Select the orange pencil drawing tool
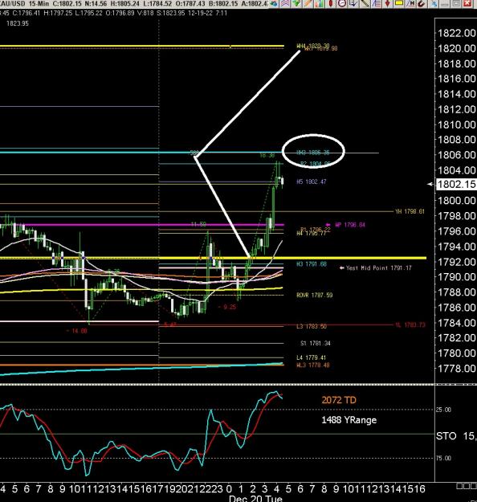 pos(308,3)
